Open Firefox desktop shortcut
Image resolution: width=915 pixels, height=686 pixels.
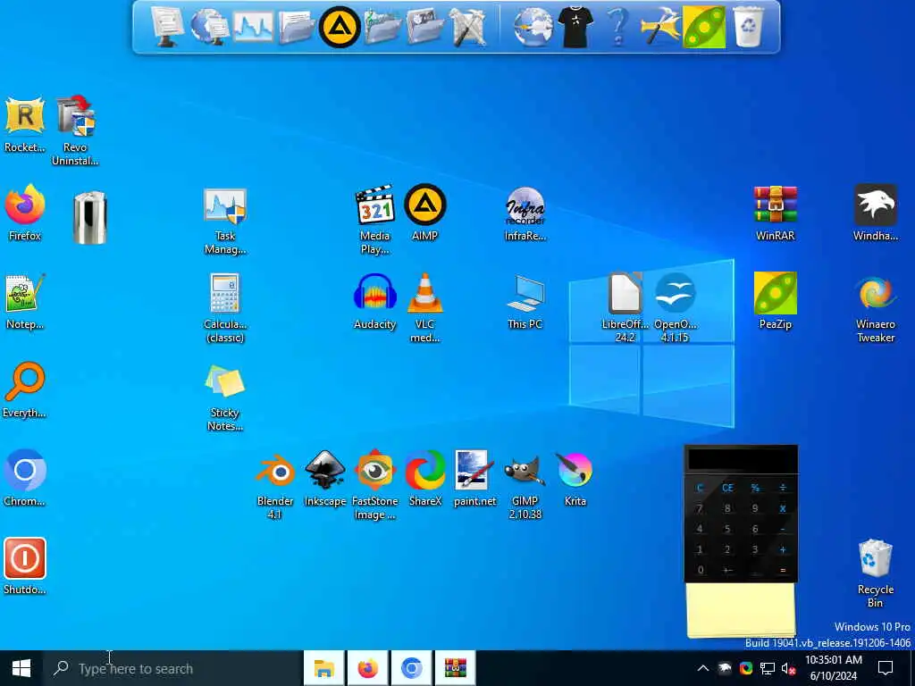click(x=24, y=213)
